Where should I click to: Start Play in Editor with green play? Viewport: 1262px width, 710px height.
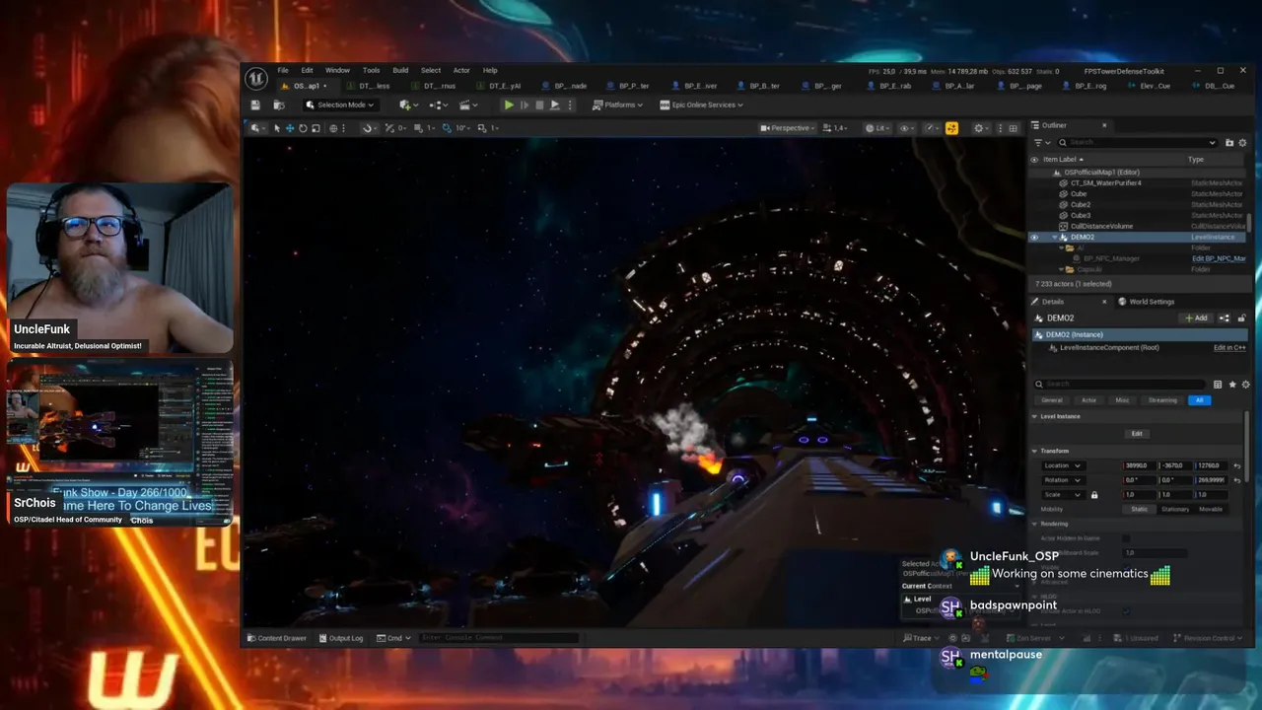(x=508, y=105)
